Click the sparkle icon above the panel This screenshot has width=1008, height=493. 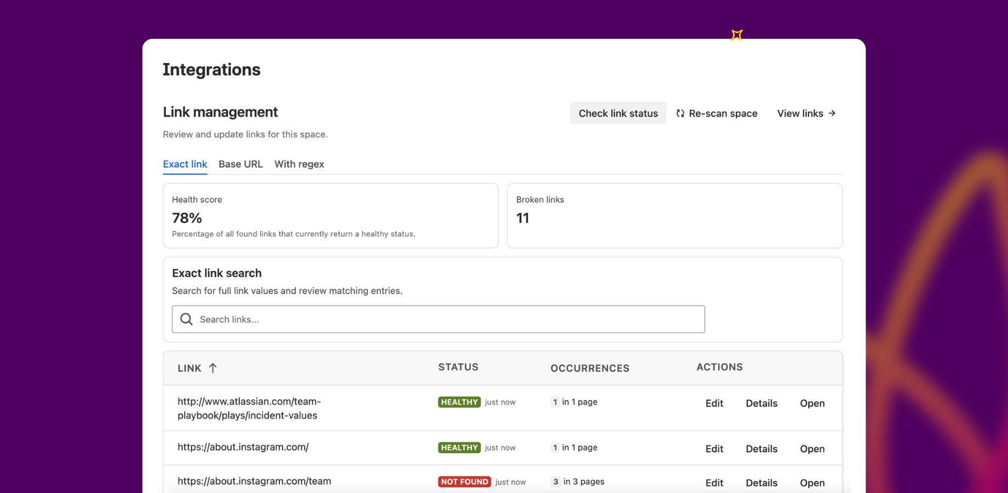737,35
